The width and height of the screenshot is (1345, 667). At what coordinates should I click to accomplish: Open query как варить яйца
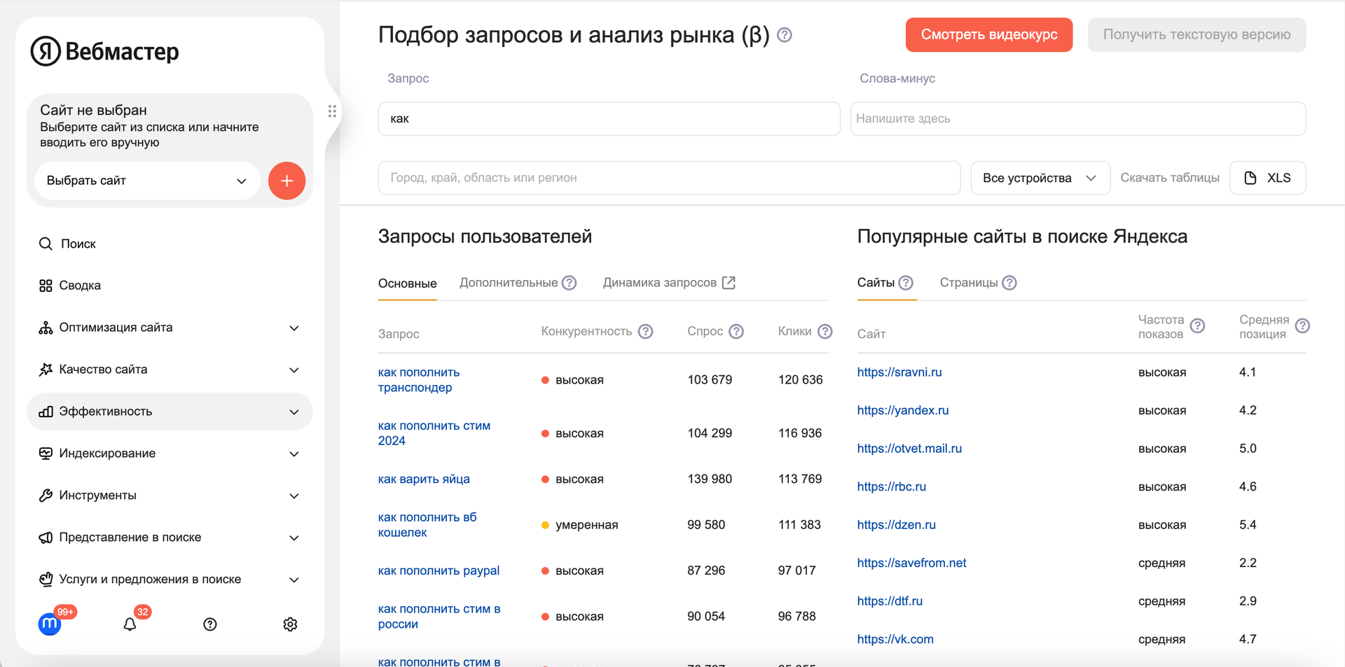[x=424, y=479]
